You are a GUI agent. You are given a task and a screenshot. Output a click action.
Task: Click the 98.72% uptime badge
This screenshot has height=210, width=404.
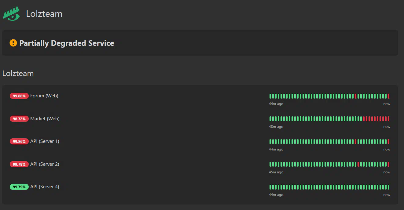(x=19, y=119)
